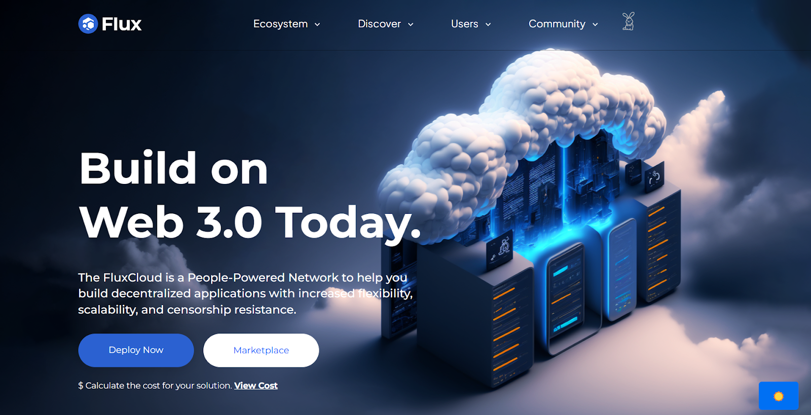Open the Users menu

(465, 24)
